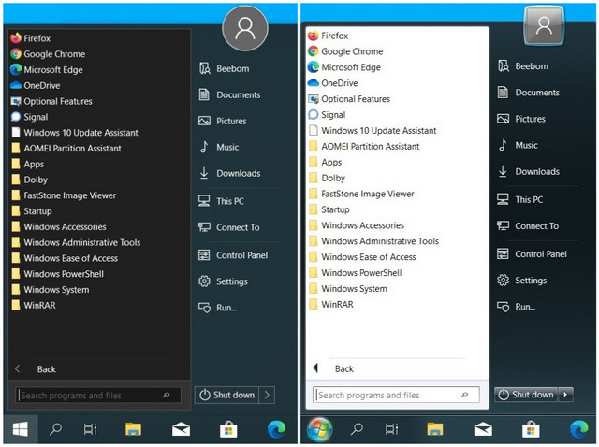Open This PC in the right menu
The width and height of the screenshot is (599, 447).
[x=520, y=199]
